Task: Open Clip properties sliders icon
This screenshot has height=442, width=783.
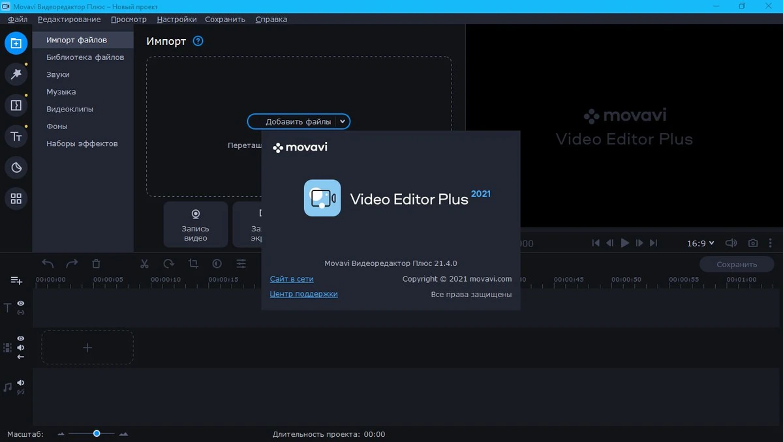Action: 241,263
